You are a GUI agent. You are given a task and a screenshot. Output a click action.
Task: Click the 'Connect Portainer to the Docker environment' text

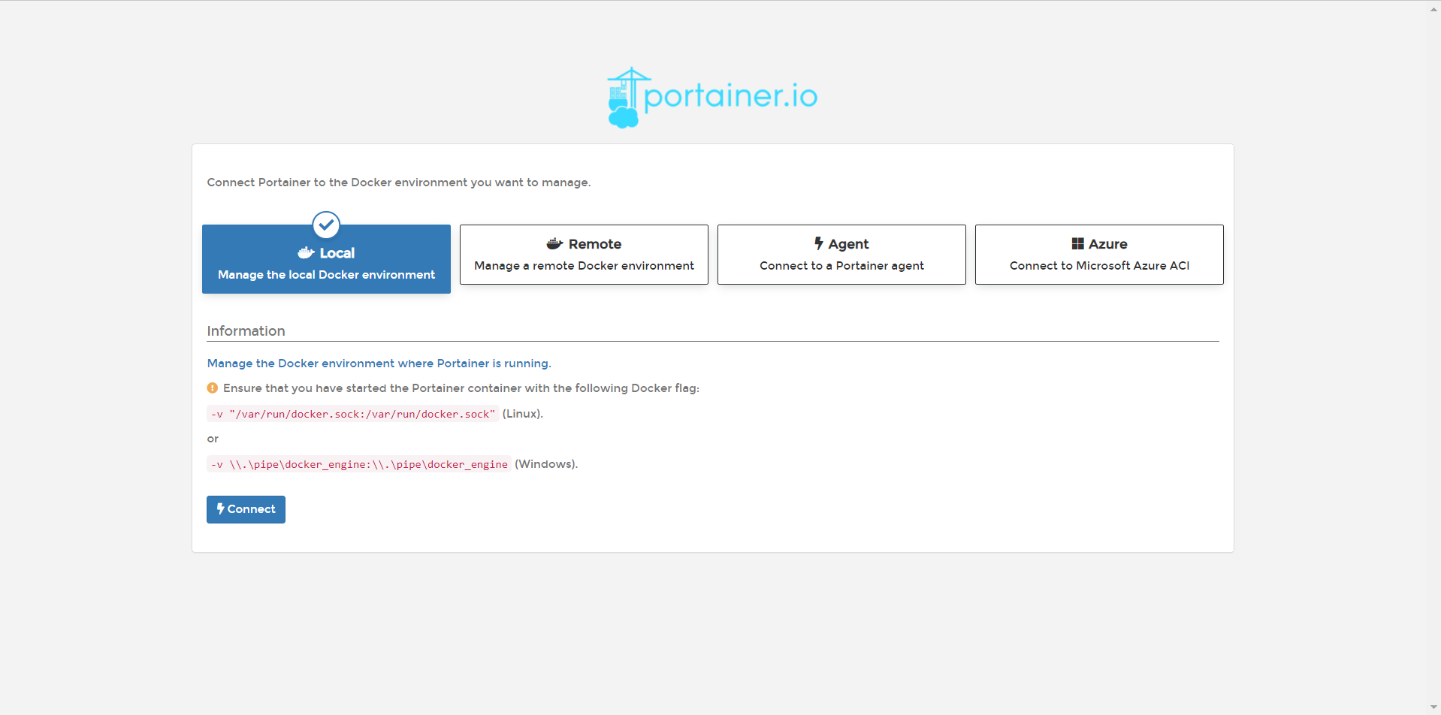[x=399, y=183]
